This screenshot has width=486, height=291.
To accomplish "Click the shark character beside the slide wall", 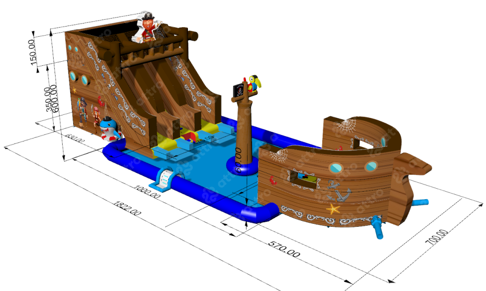I will [x=109, y=129].
